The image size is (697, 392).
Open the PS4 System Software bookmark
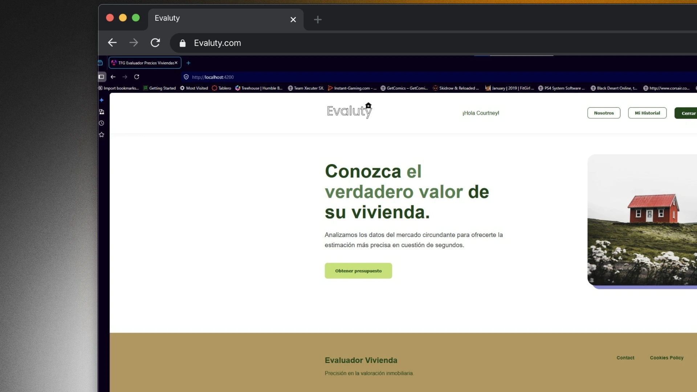click(x=561, y=88)
